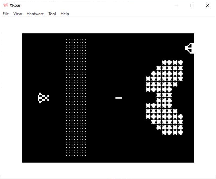Open the Help menu
Image resolution: width=216 pixels, height=179 pixels.
click(65, 14)
